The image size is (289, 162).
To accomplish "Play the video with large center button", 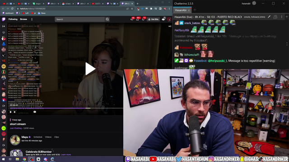I will (90, 69).
